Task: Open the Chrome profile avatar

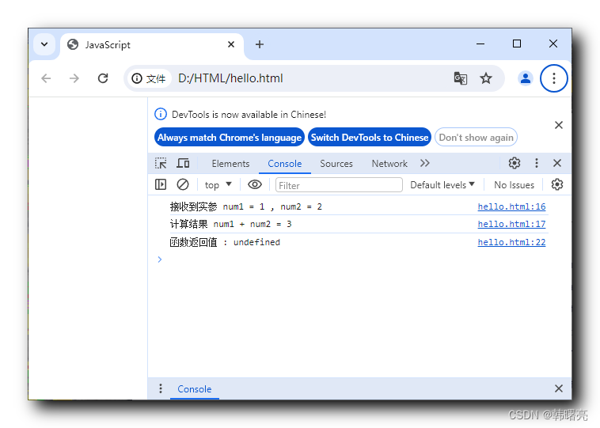Action: [526, 78]
